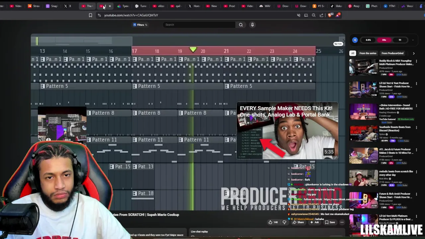The width and height of the screenshot is (425, 239).
Task: Click the Brave rewards triangle icon
Action: click(x=338, y=15)
